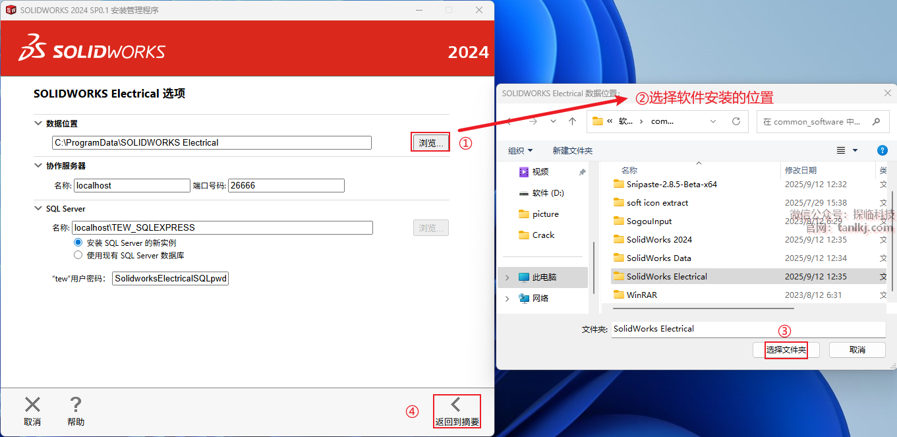The image size is (897, 437).
Task: Expand the This PC tree node
Action: pyautogui.click(x=507, y=277)
